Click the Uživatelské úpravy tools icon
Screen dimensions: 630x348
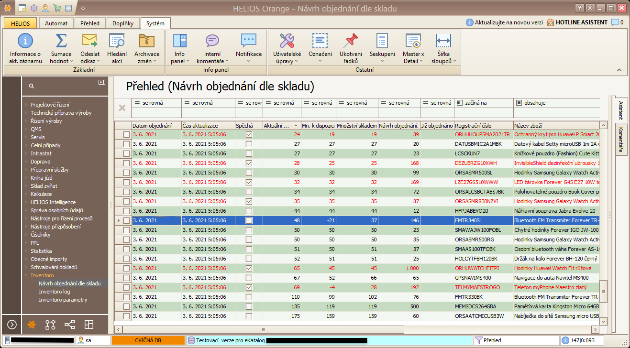[x=287, y=42]
